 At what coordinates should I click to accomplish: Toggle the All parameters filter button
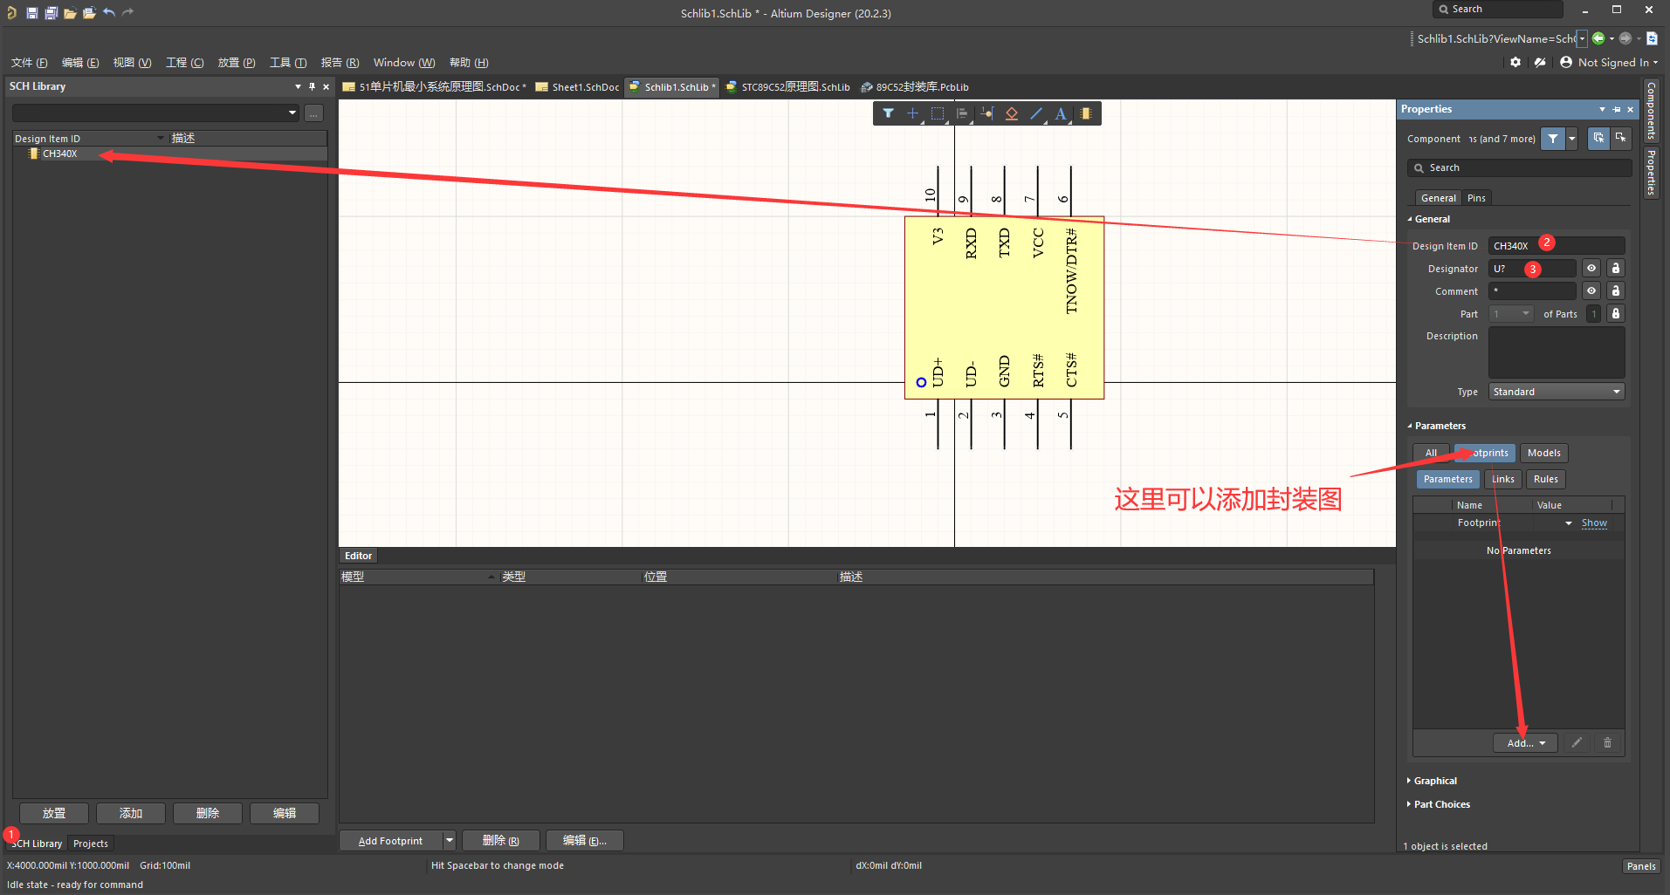pos(1431,453)
